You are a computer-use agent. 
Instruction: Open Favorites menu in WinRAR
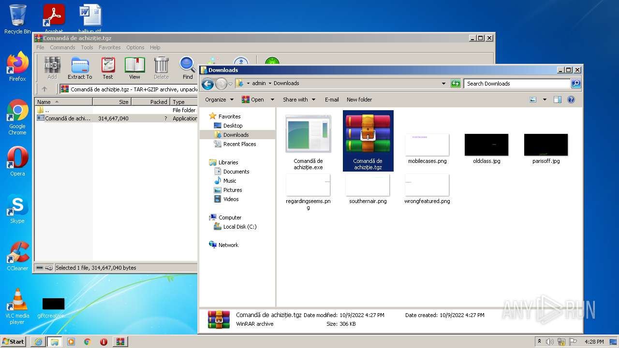(x=110, y=47)
